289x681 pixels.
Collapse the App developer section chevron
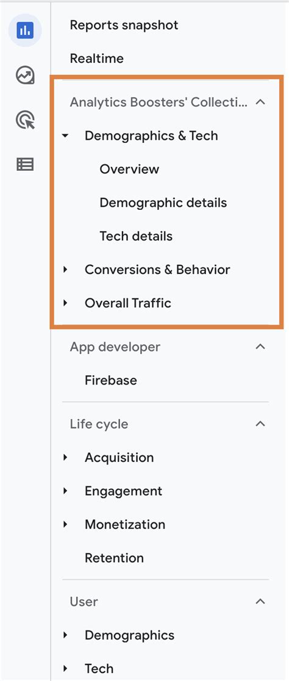coord(260,347)
